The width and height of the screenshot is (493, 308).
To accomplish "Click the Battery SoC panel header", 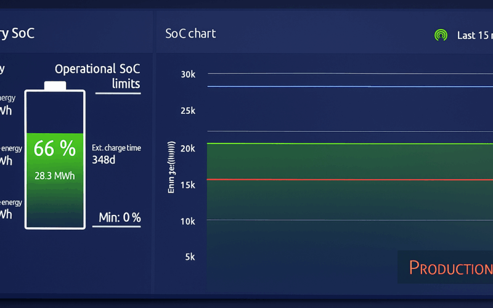I will click(x=17, y=33).
